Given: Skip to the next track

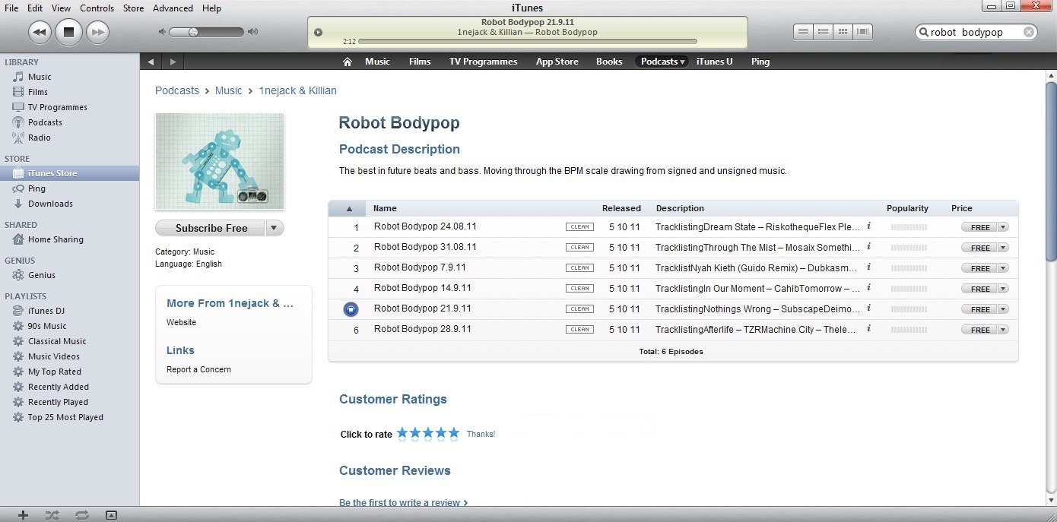Looking at the screenshot, I should tap(97, 32).
